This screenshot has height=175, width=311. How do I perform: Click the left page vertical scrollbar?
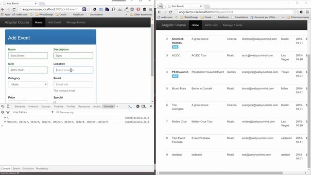[x=152, y=50]
